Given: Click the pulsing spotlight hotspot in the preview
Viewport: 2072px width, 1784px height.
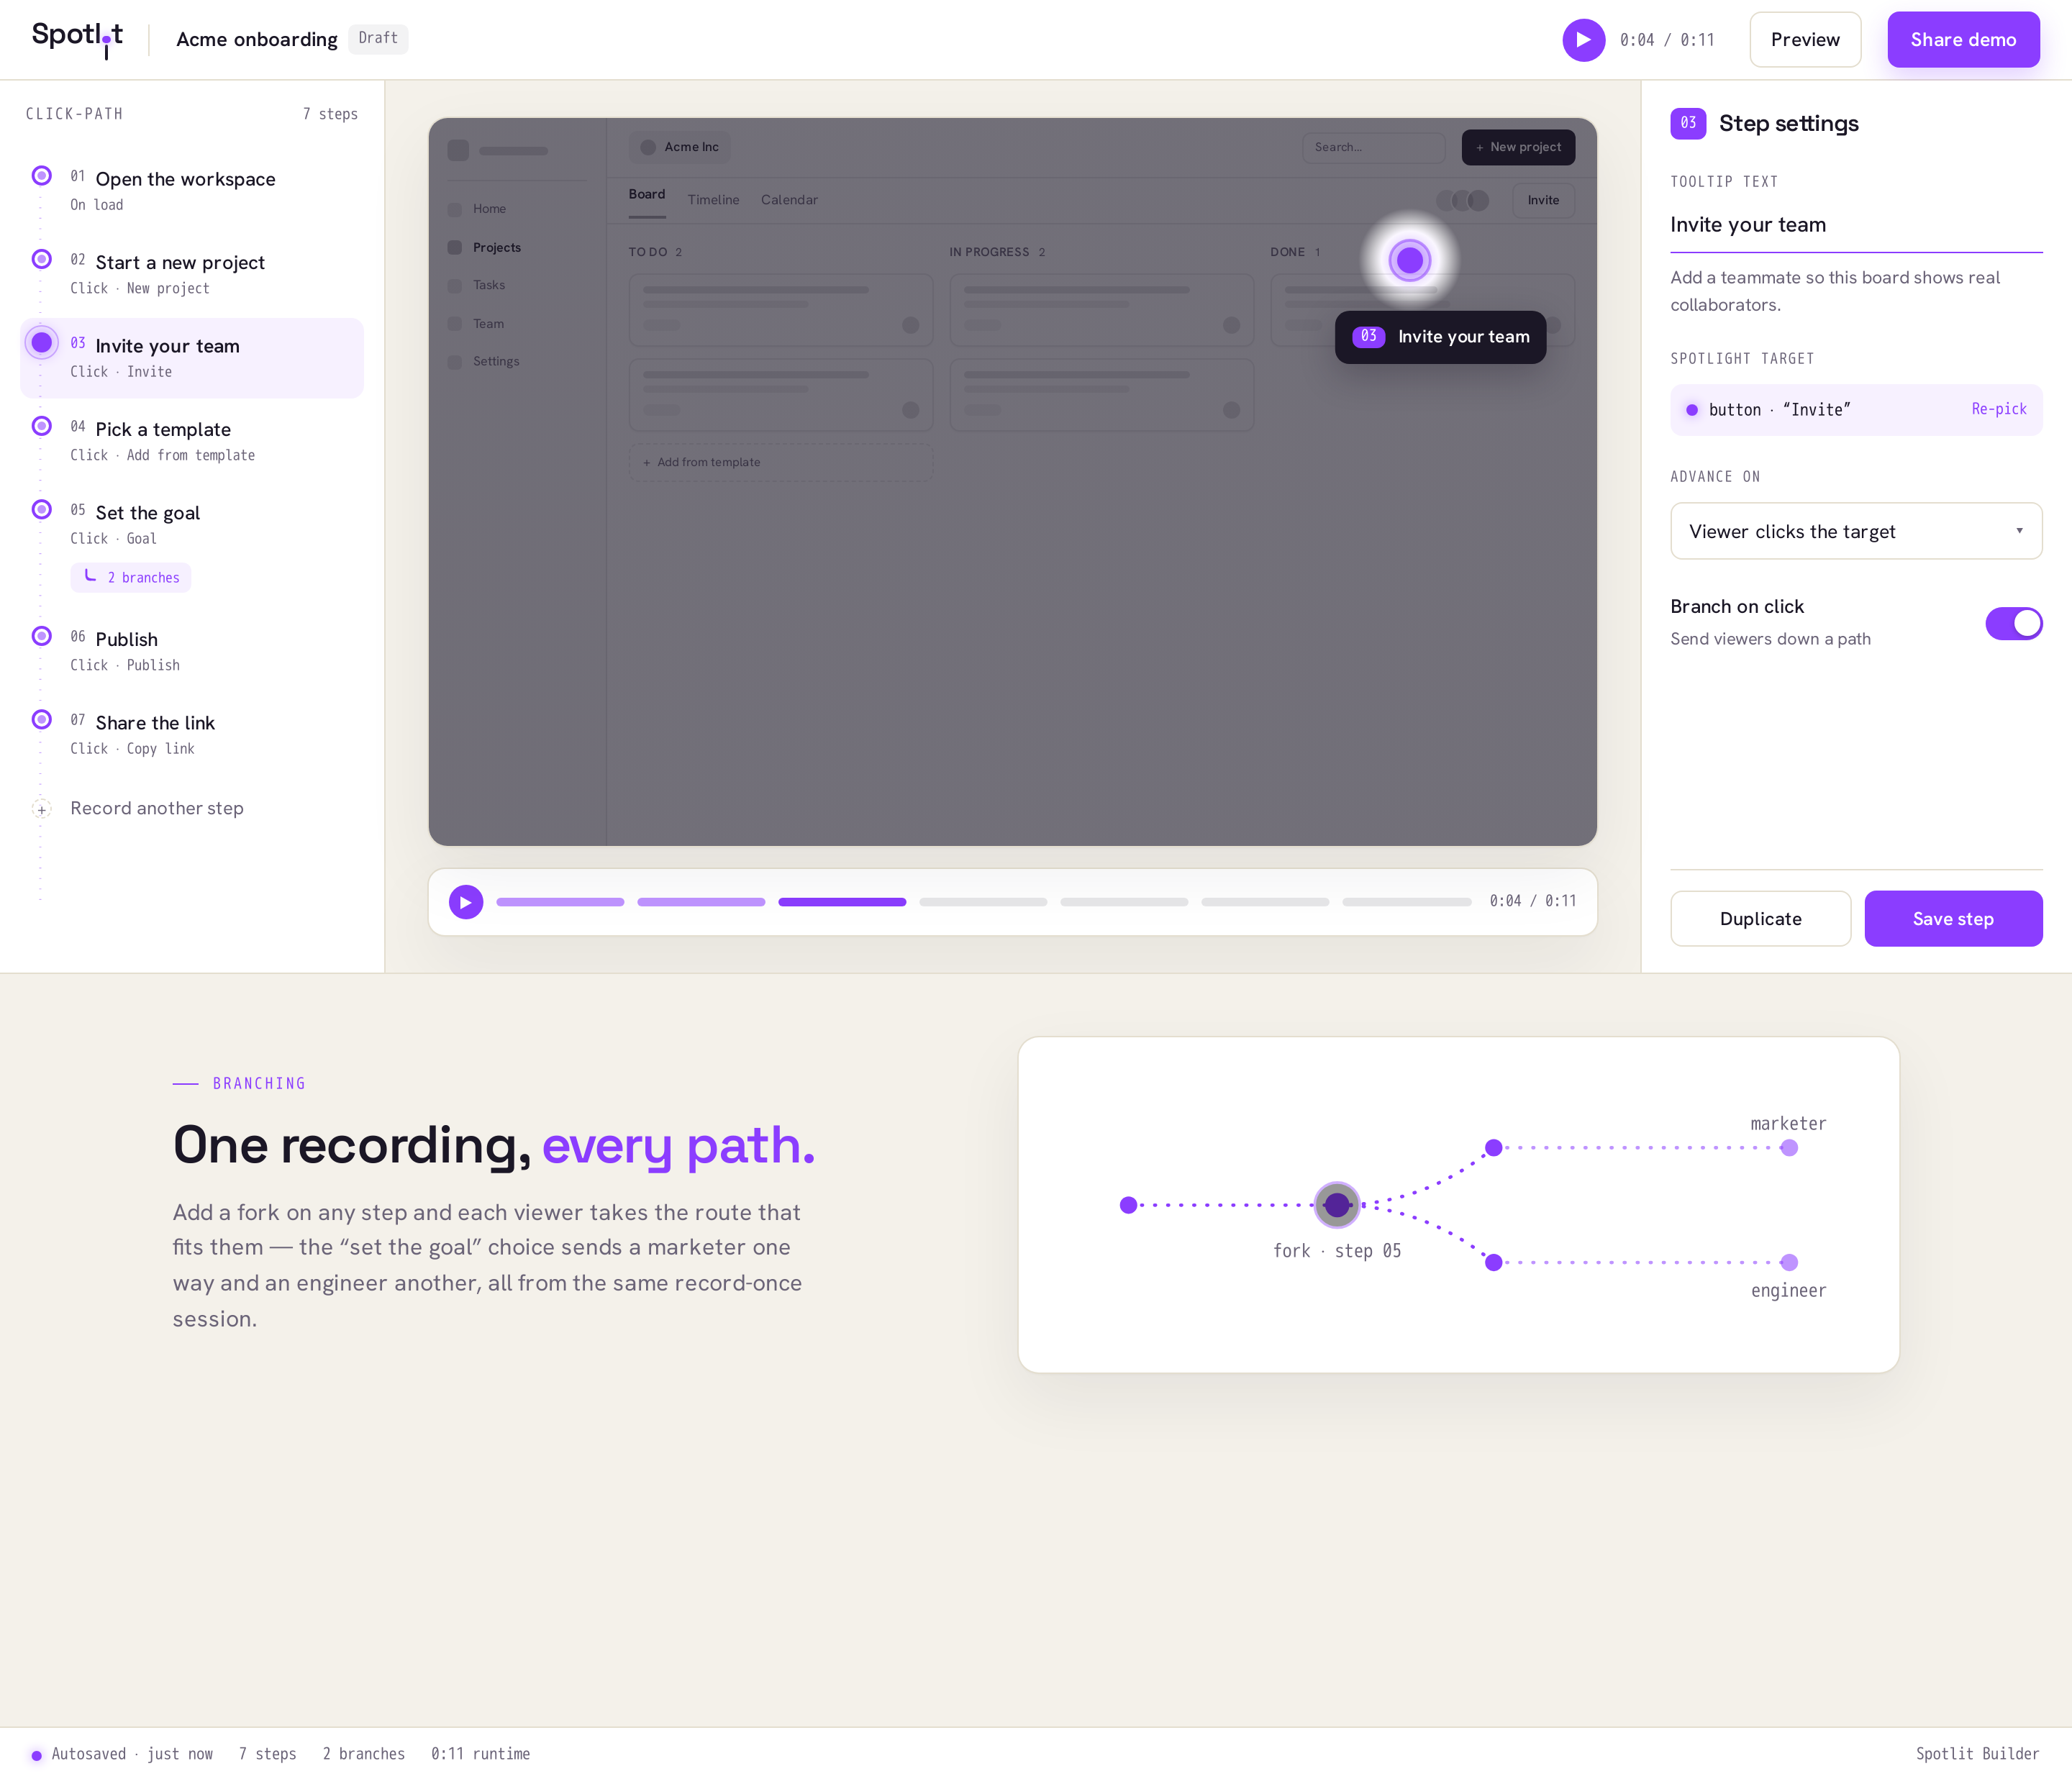Looking at the screenshot, I should [x=1409, y=261].
